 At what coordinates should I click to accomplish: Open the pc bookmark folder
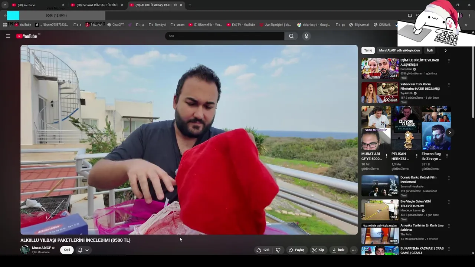pyautogui.click(x=340, y=25)
